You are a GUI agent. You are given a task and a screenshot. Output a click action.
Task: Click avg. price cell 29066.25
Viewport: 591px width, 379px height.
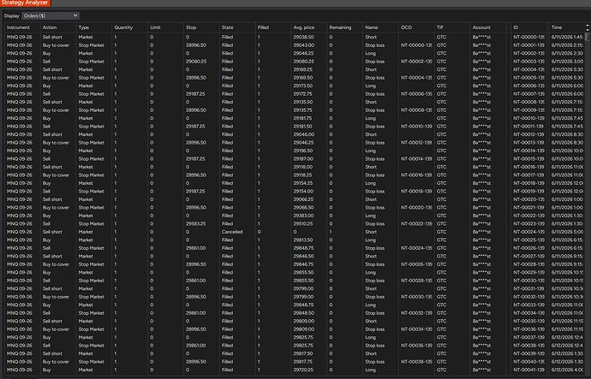(304, 199)
